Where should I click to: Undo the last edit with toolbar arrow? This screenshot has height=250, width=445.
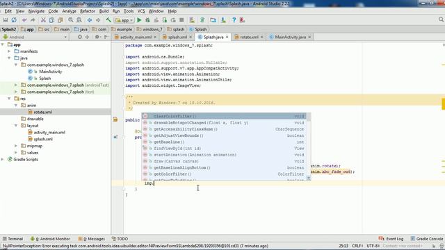tap(24, 20)
